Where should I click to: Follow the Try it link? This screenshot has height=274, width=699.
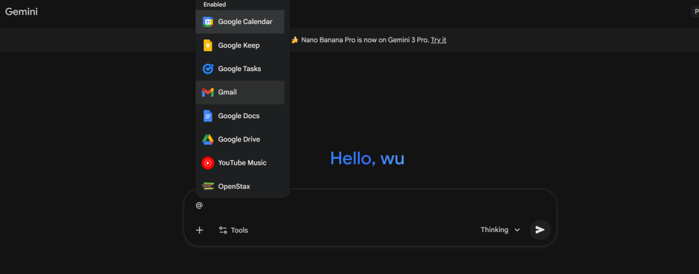pos(438,40)
